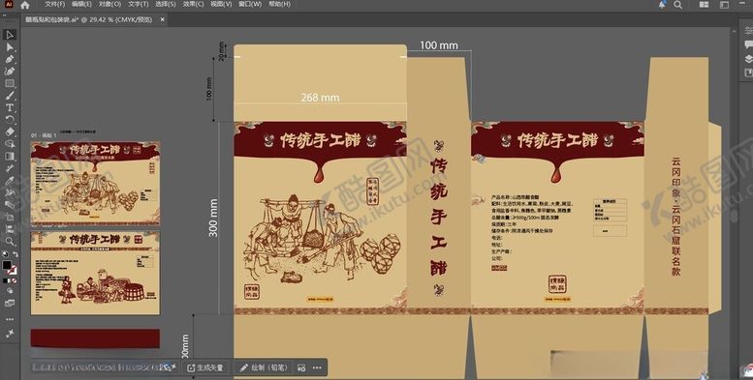Click the second small label artboard

95,273
